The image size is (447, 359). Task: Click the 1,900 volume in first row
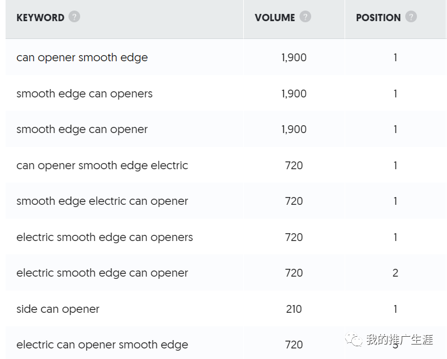tap(293, 57)
